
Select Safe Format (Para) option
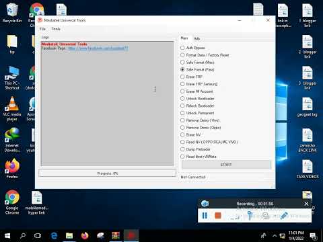pyautogui.click(x=182, y=69)
